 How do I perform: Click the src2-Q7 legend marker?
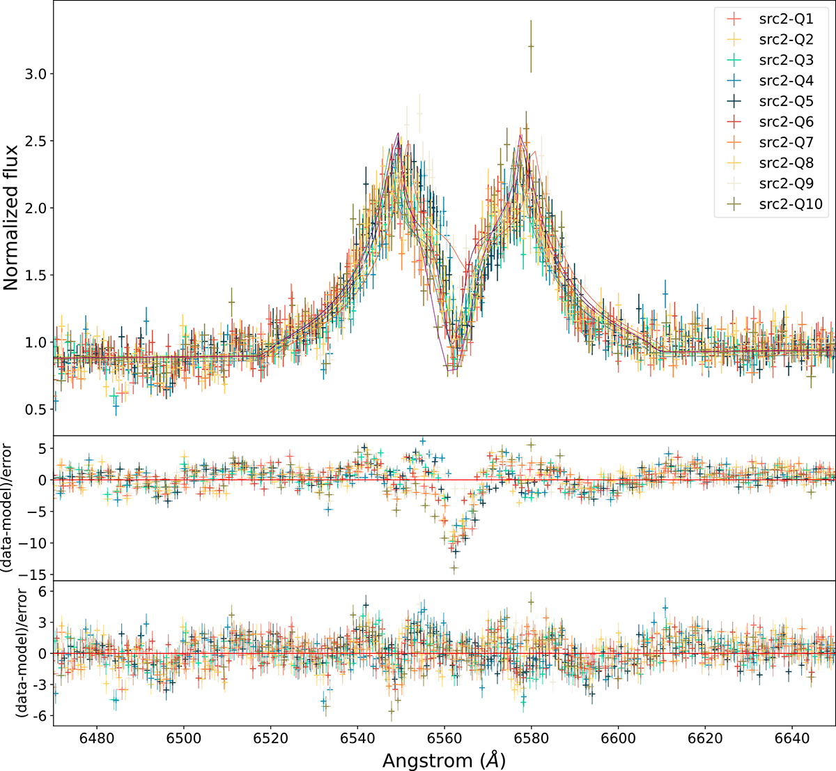pyautogui.click(x=734, y=142)
